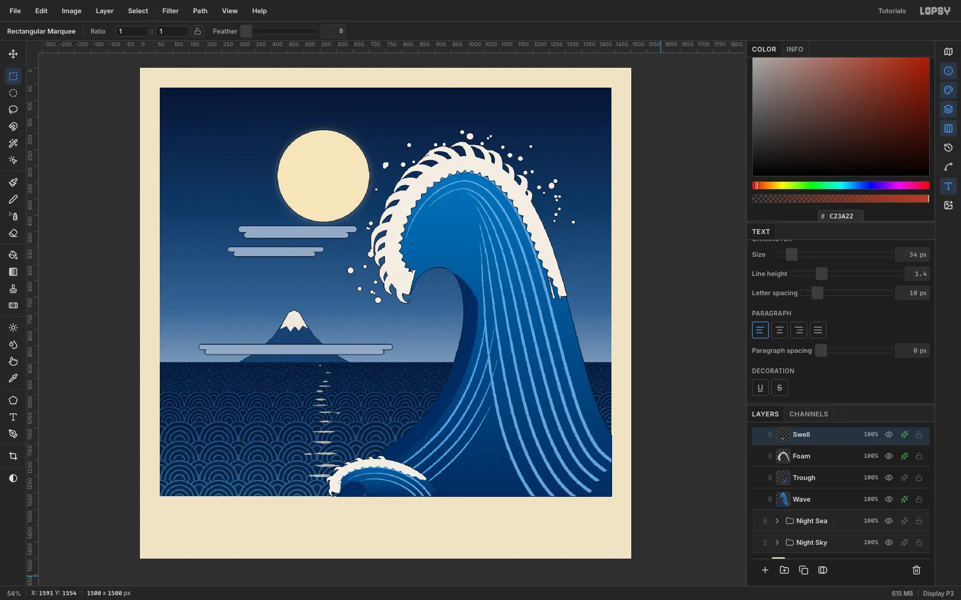961x600 pixels.
Task: Select the Elliptical Marquee tool
Action: click(13, 93)
